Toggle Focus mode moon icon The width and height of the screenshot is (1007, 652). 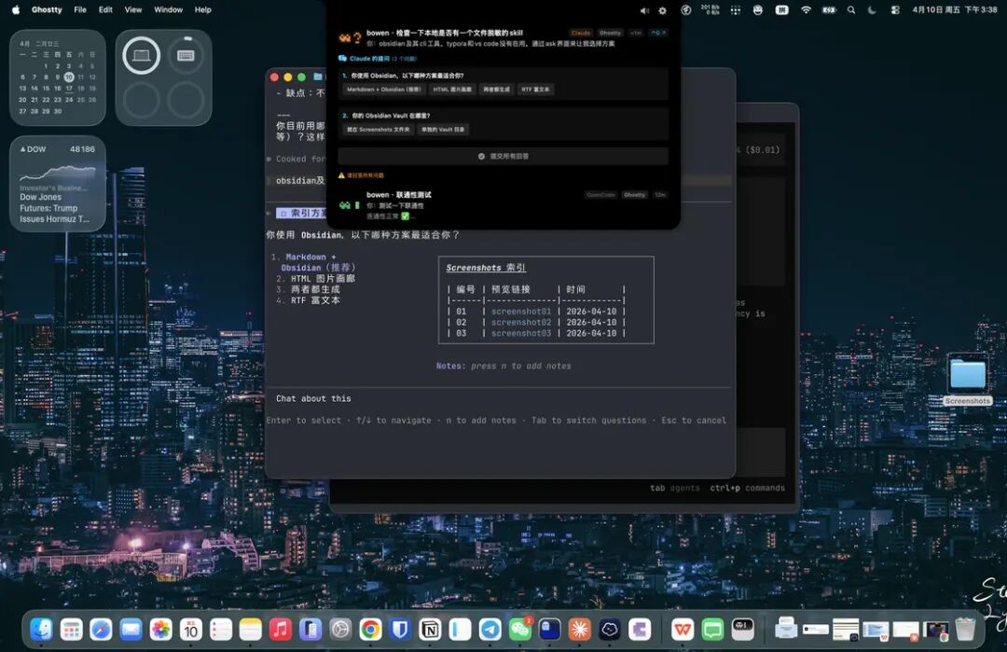(x=872, y=9)
